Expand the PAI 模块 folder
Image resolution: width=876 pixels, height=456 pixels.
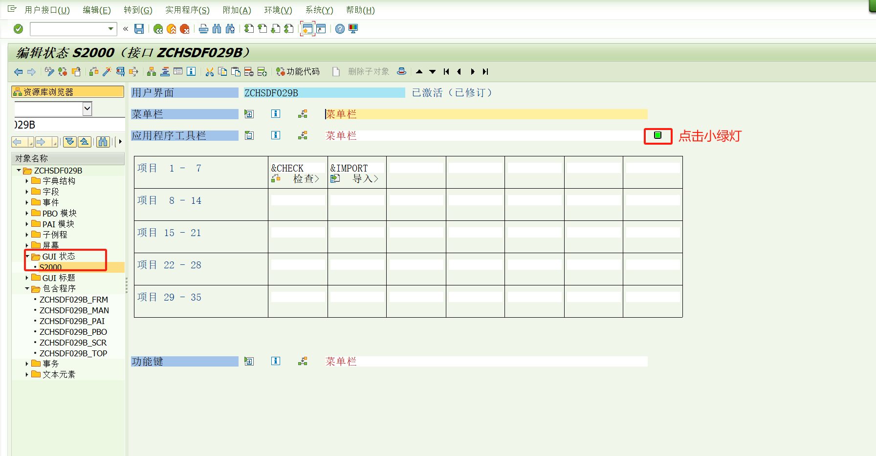[x=27, y=224]
